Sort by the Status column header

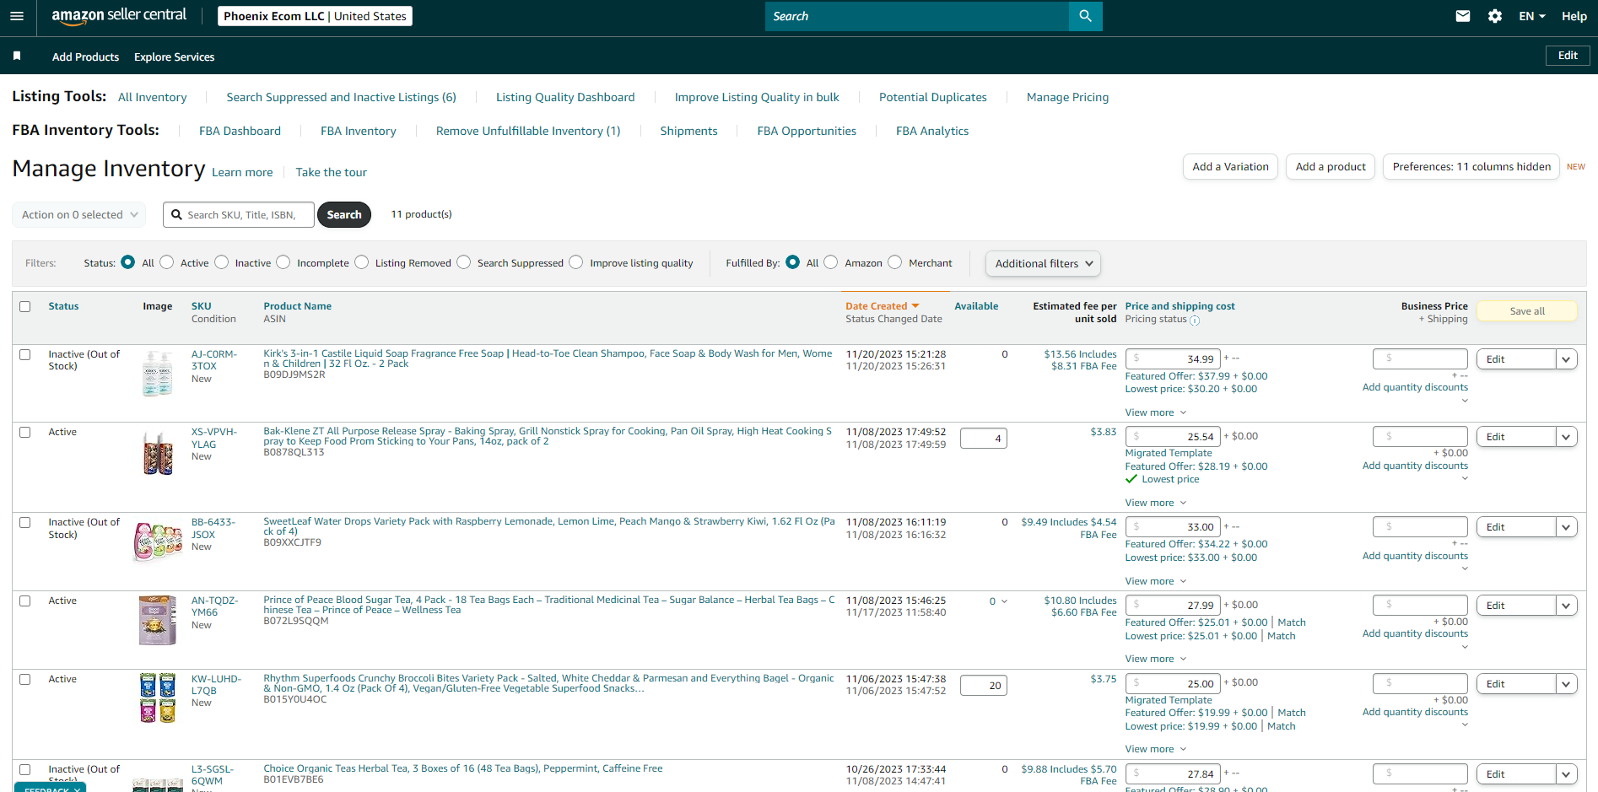click(x=63, y=306)
